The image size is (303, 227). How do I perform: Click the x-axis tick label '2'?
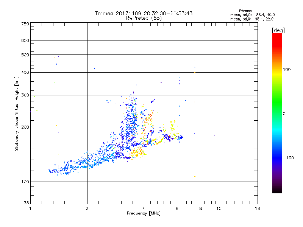[x=87, y=208]
